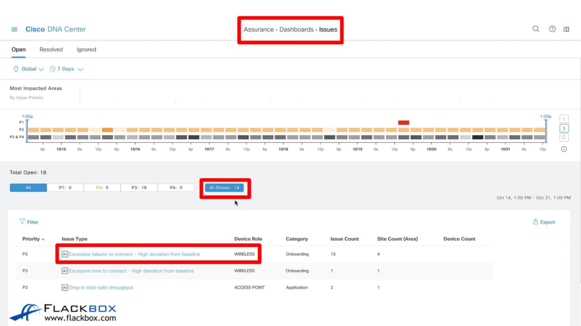Open the help question mark icon
This screenshot has width=581, height=326.
coord(552,29)
